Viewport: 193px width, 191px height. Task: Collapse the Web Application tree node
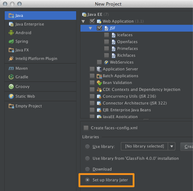click(83, 21)
